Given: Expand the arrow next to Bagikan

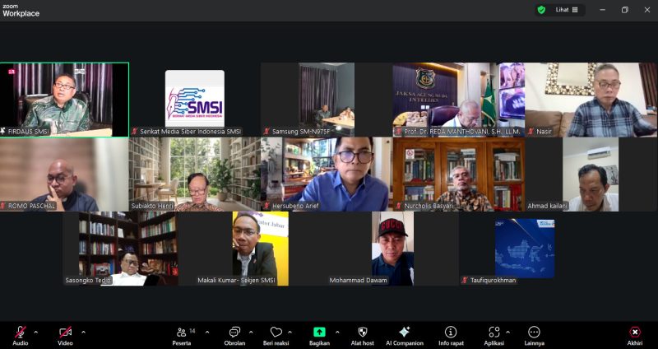Looking at the screenshot, I should (336, 332).
